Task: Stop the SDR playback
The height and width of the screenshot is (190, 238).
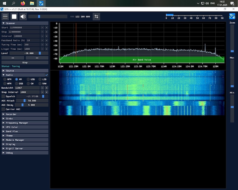Action: (x=14, y=17)
